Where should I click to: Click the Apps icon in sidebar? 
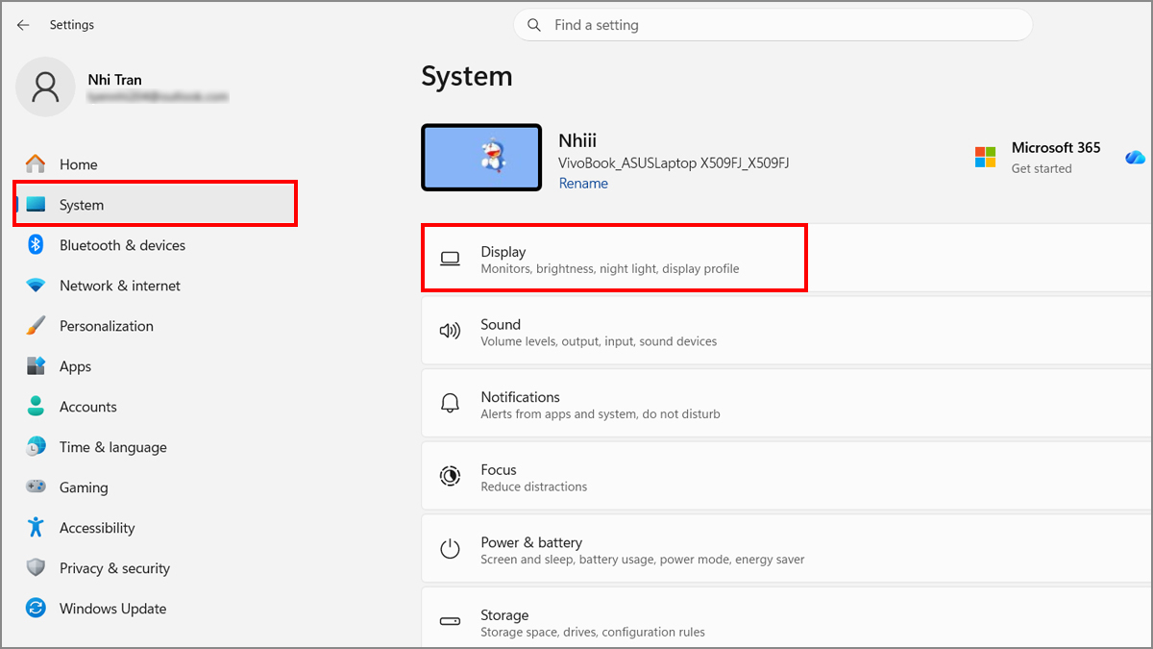(36, 366)
